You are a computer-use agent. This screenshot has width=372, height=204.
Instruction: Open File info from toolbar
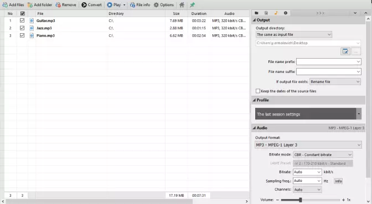tap(140, 5)
